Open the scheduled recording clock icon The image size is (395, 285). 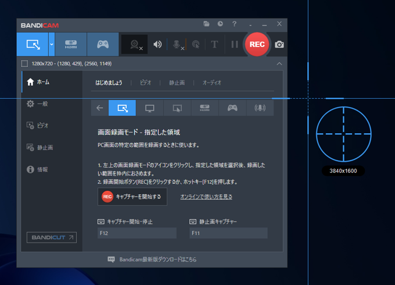pos(220,24)
